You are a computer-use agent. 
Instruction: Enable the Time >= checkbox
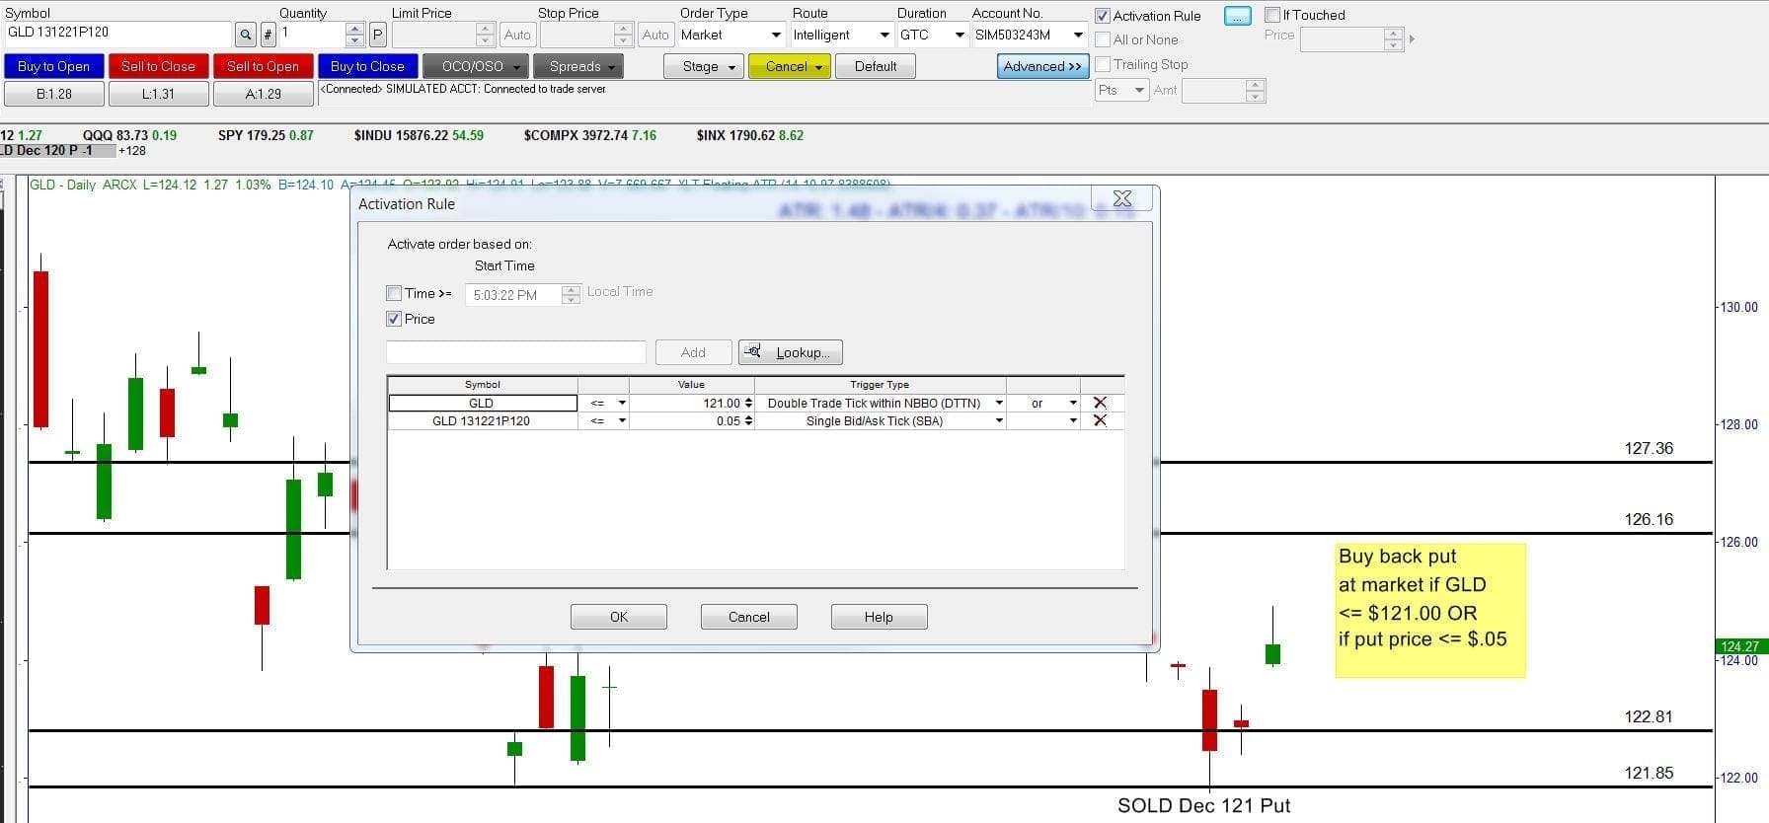pyautogui.click(x=395, y=293)
